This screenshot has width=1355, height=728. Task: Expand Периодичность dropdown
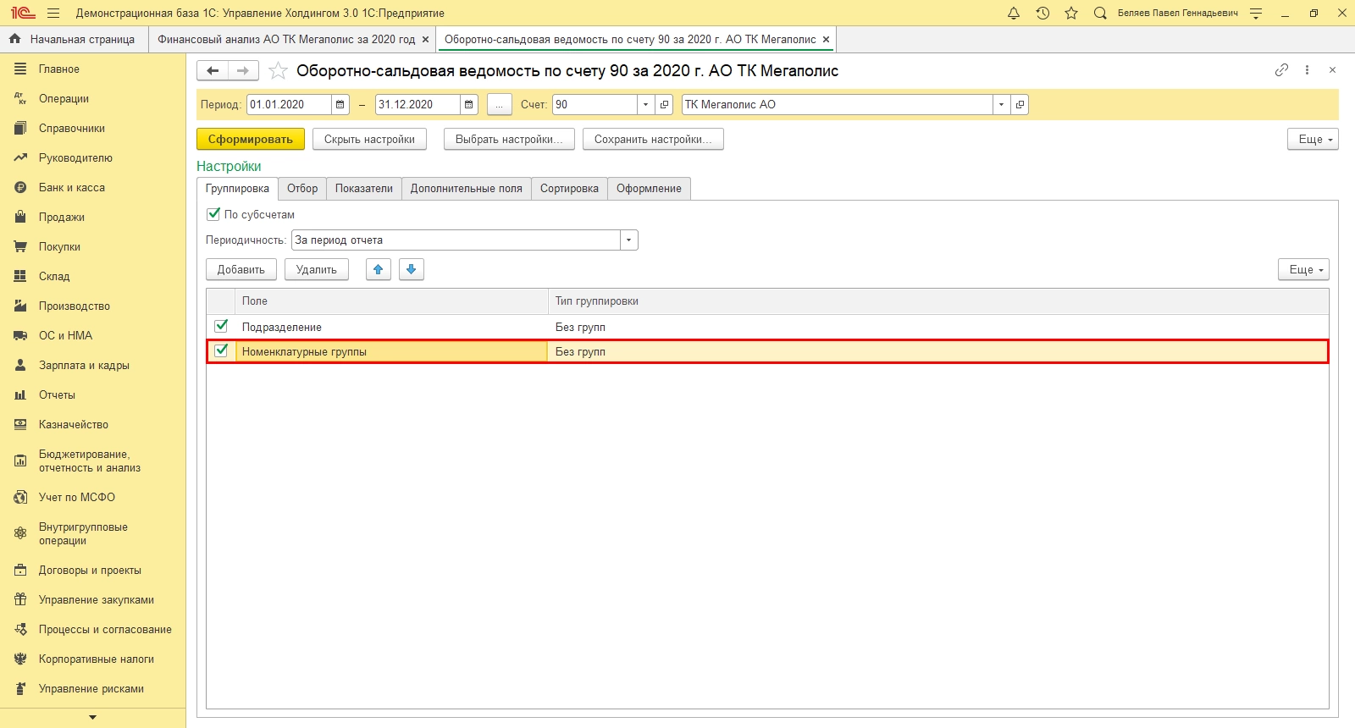click(628, 240)
